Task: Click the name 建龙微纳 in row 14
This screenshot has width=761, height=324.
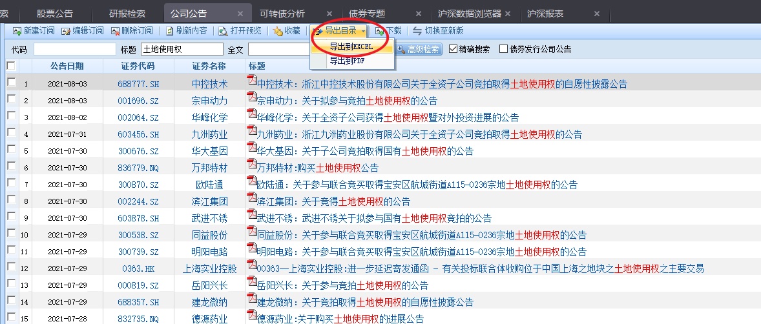Action: (x=210, y=301)
